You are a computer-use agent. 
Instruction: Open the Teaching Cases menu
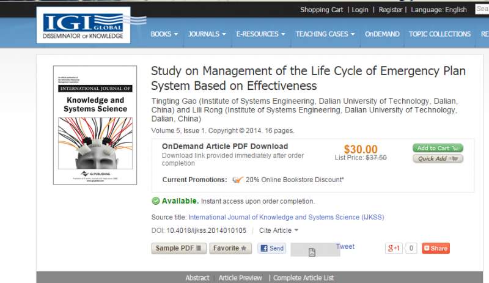point(326,34)
